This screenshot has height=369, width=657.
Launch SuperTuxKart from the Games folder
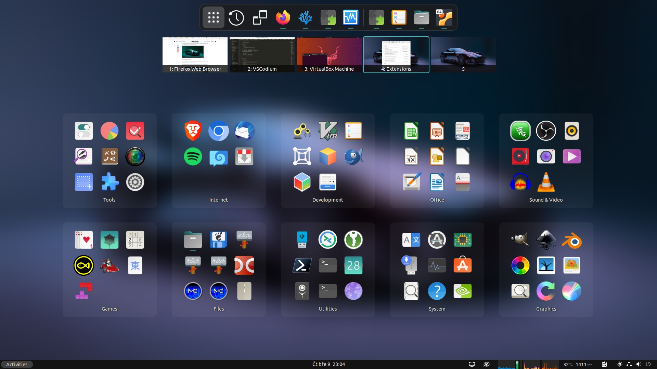point(109,265)
